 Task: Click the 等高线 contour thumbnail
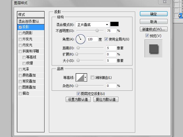(x=80, y=77)
